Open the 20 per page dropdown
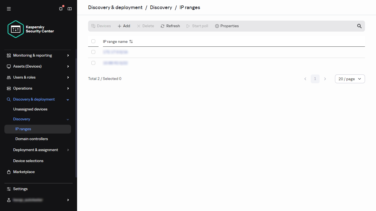 pos(350,79)
